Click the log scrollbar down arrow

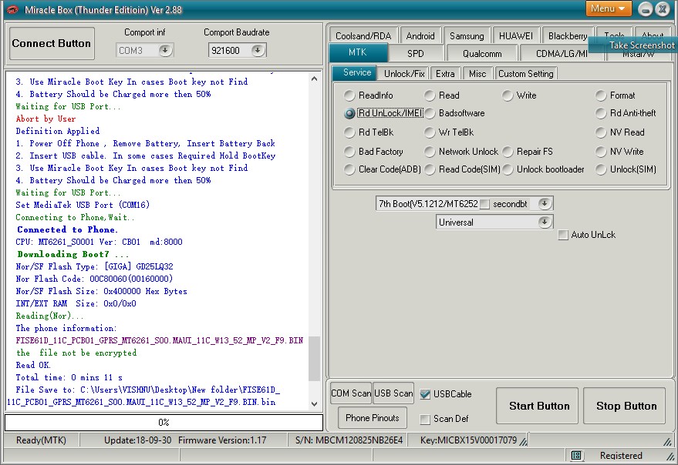pyautogui.click(x=315, y=404)
